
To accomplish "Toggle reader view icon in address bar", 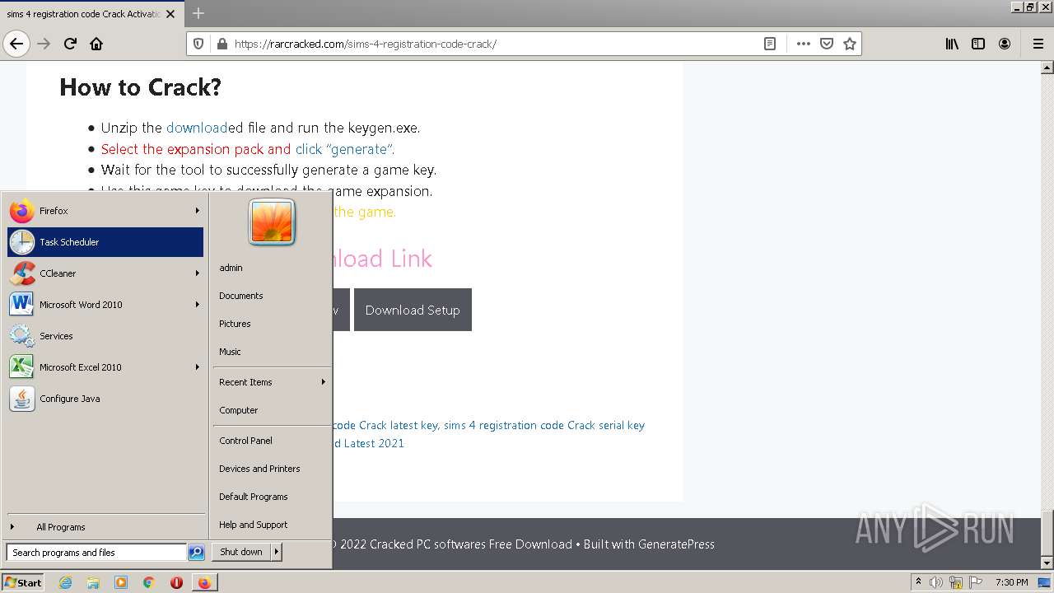I will (770, 44).
